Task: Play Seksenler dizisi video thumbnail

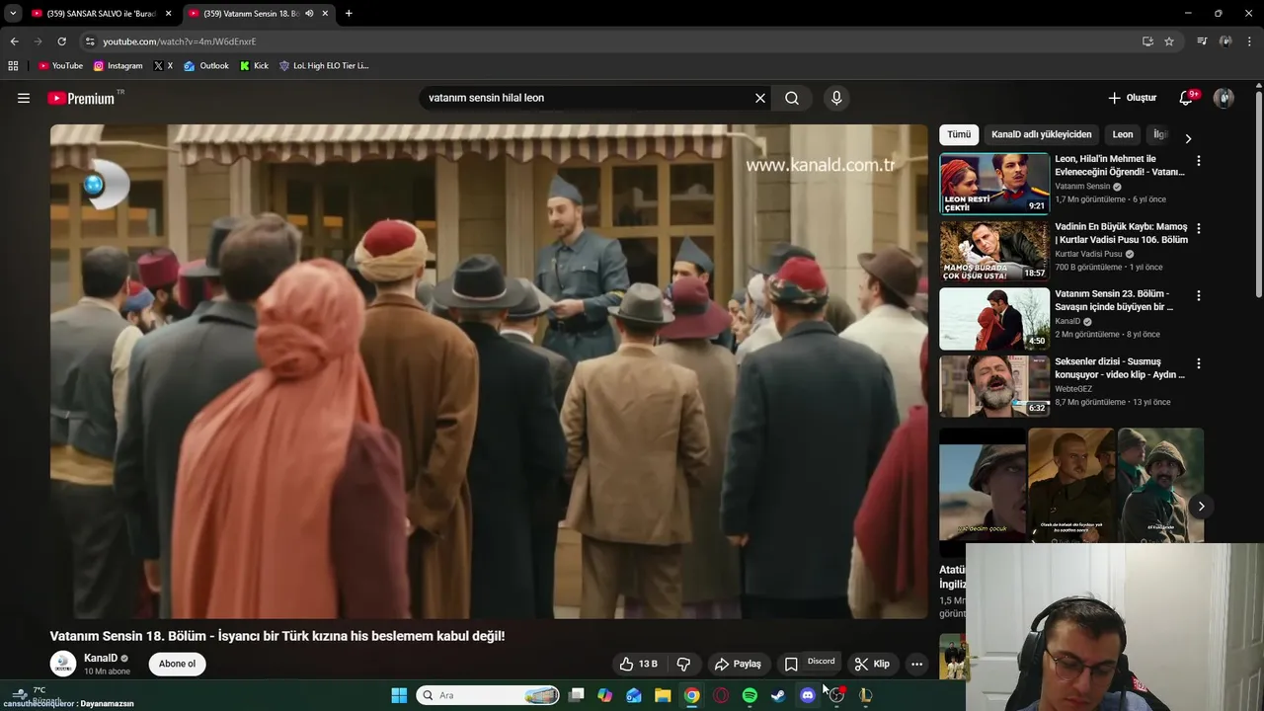Action: tap(994, 386)
